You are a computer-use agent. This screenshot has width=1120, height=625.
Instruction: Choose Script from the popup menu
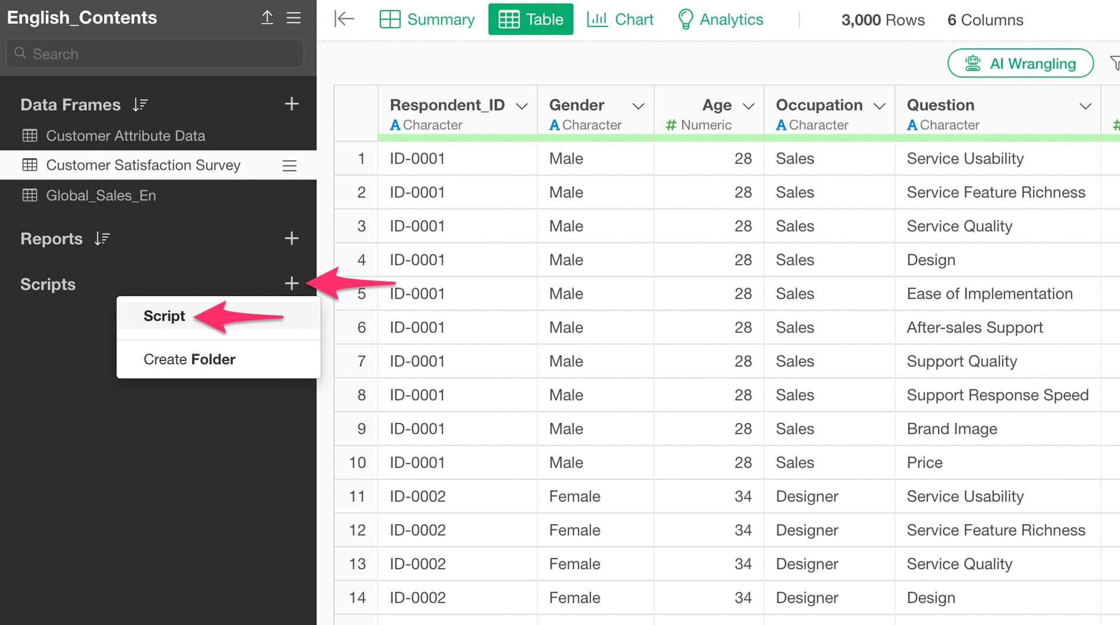[x=164, y=316]
